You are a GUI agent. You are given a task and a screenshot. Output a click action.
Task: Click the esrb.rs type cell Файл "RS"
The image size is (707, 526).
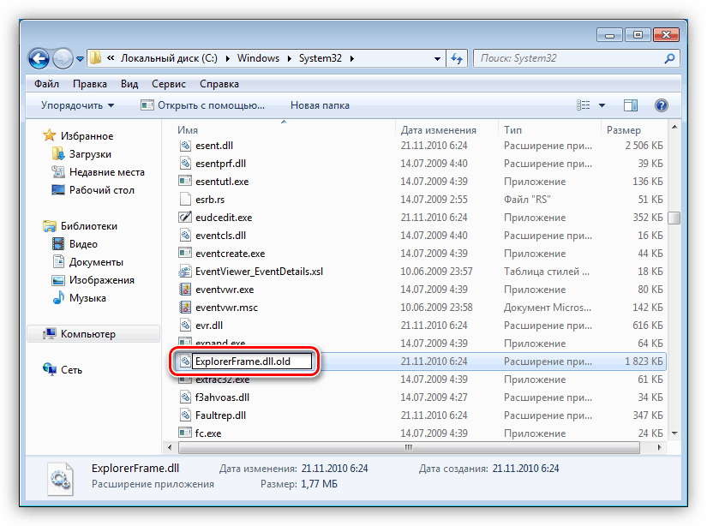point(527,200)
